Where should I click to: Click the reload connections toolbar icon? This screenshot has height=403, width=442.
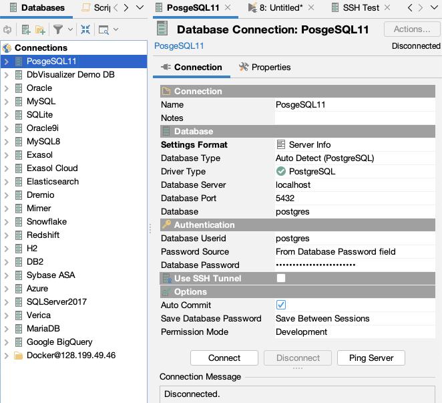click(7, 30)
